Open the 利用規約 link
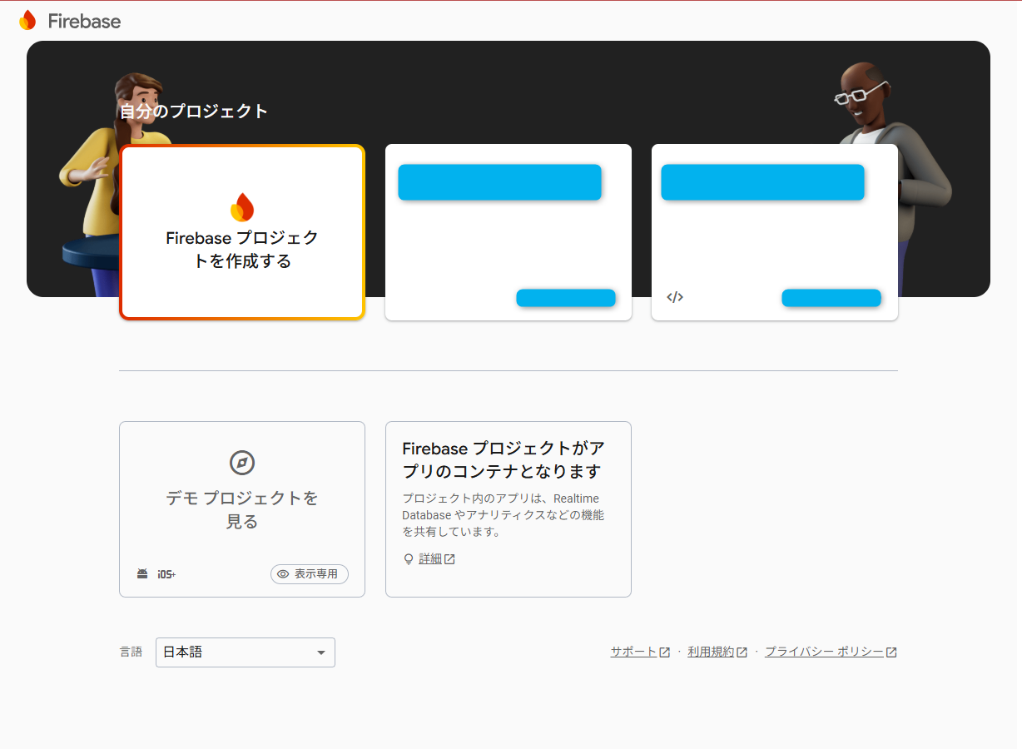The height and width of the screenshot is (749, 1022). point(711,652)
